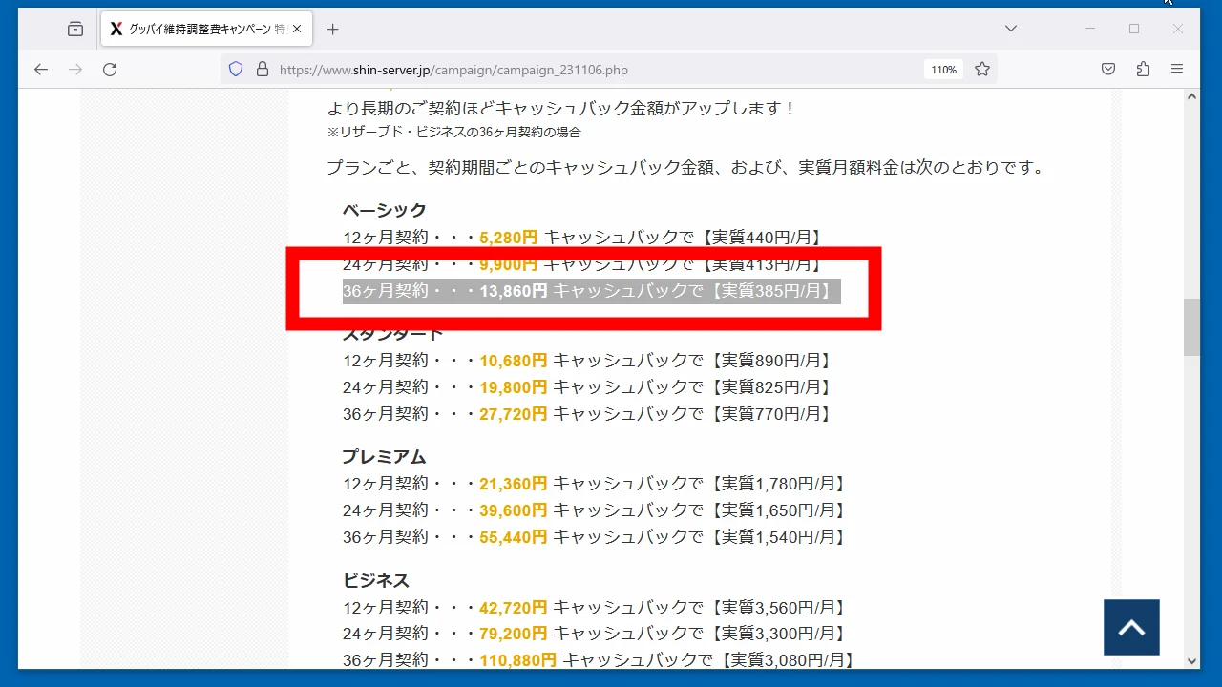Open a new tab with plus button
This screenshot has height=687, width=1222.
332,30
